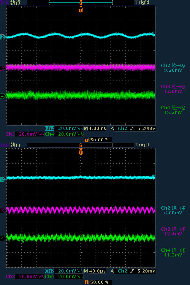
Task: Click the Tek 執行 run status in top capture
Action: [11, 3]
